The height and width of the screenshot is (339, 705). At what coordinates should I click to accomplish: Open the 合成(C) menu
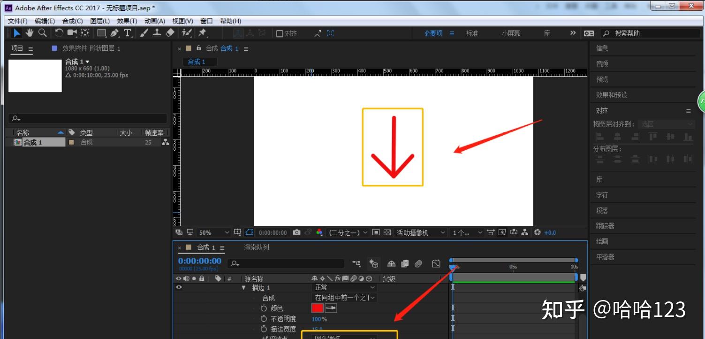[73, 21]
